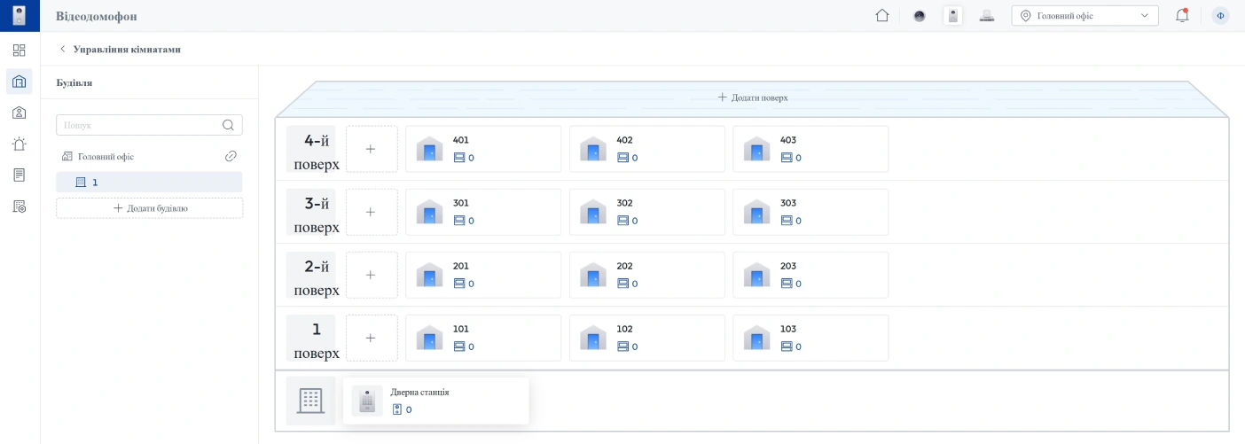
Task: Click Додати поверх on the roof
Action: pyautogui.click(x=752, y=97)
